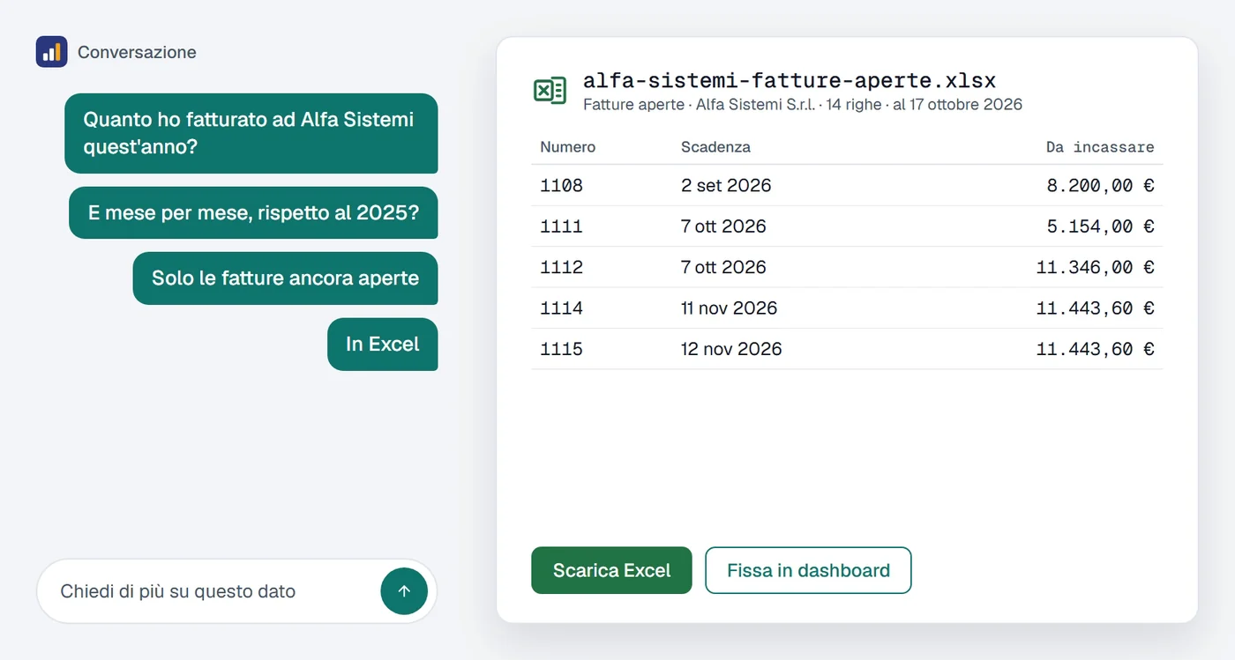Image resolution: width=1235 pixels, height=660 pixels.
Task: Click the file name alfa-sistemi-fatture-aperte.xlsx
Action: point(790,81)
